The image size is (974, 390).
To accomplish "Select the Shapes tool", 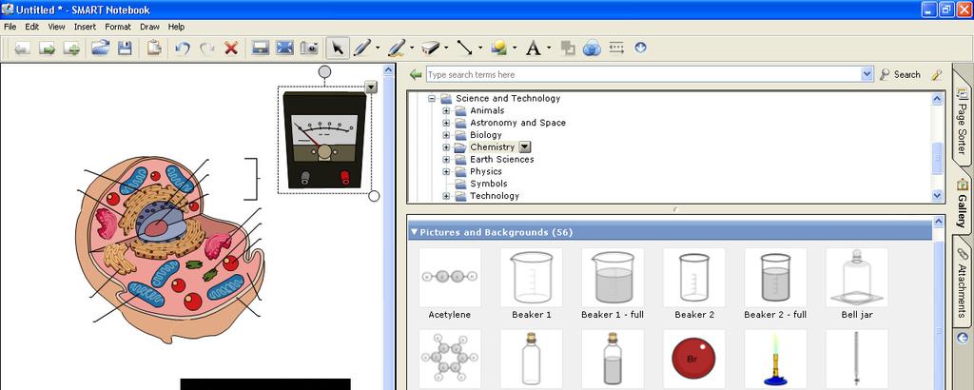I will click(498, 48).
